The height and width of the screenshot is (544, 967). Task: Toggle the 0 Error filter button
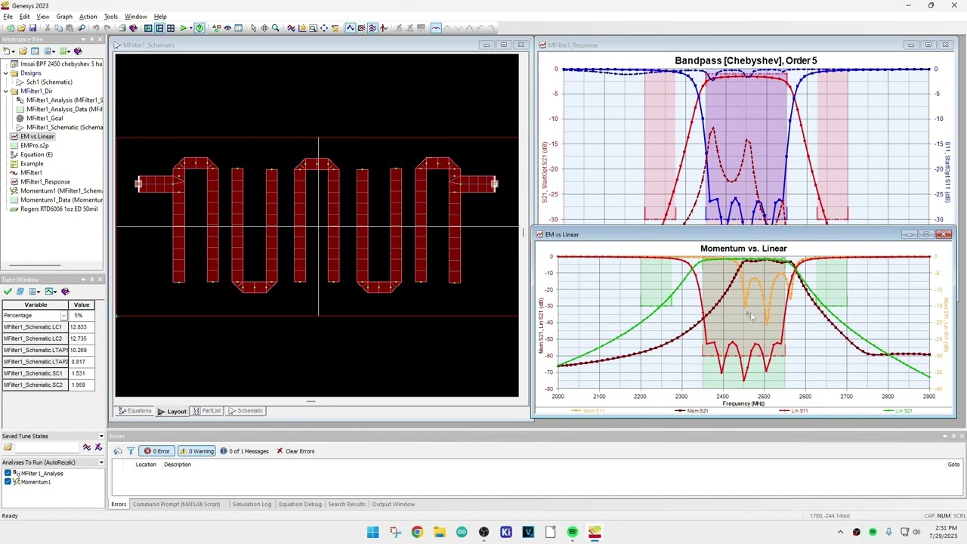[x=157, y=451]
